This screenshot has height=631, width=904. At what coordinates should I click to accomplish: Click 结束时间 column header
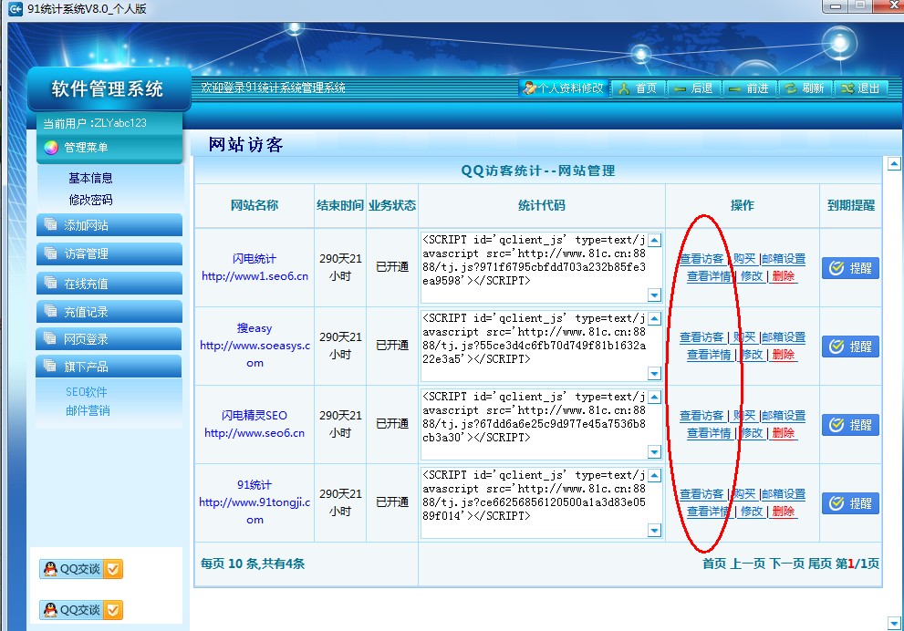tap(340, 205)
